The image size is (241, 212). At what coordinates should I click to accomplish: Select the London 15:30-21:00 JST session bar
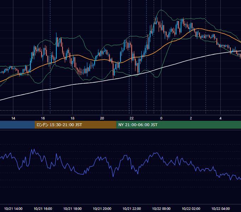coord(75,125)
